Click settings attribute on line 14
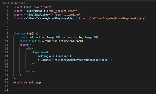This screenshot has width=156, height=94. [x=44, y=56]
